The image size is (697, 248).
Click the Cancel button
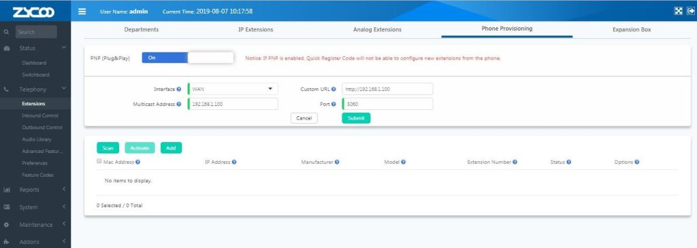(x=304, y=118)
